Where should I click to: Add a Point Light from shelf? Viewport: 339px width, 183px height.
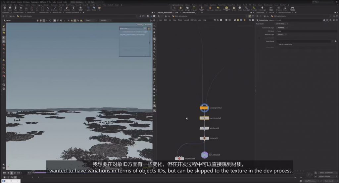tap(180, 8)
